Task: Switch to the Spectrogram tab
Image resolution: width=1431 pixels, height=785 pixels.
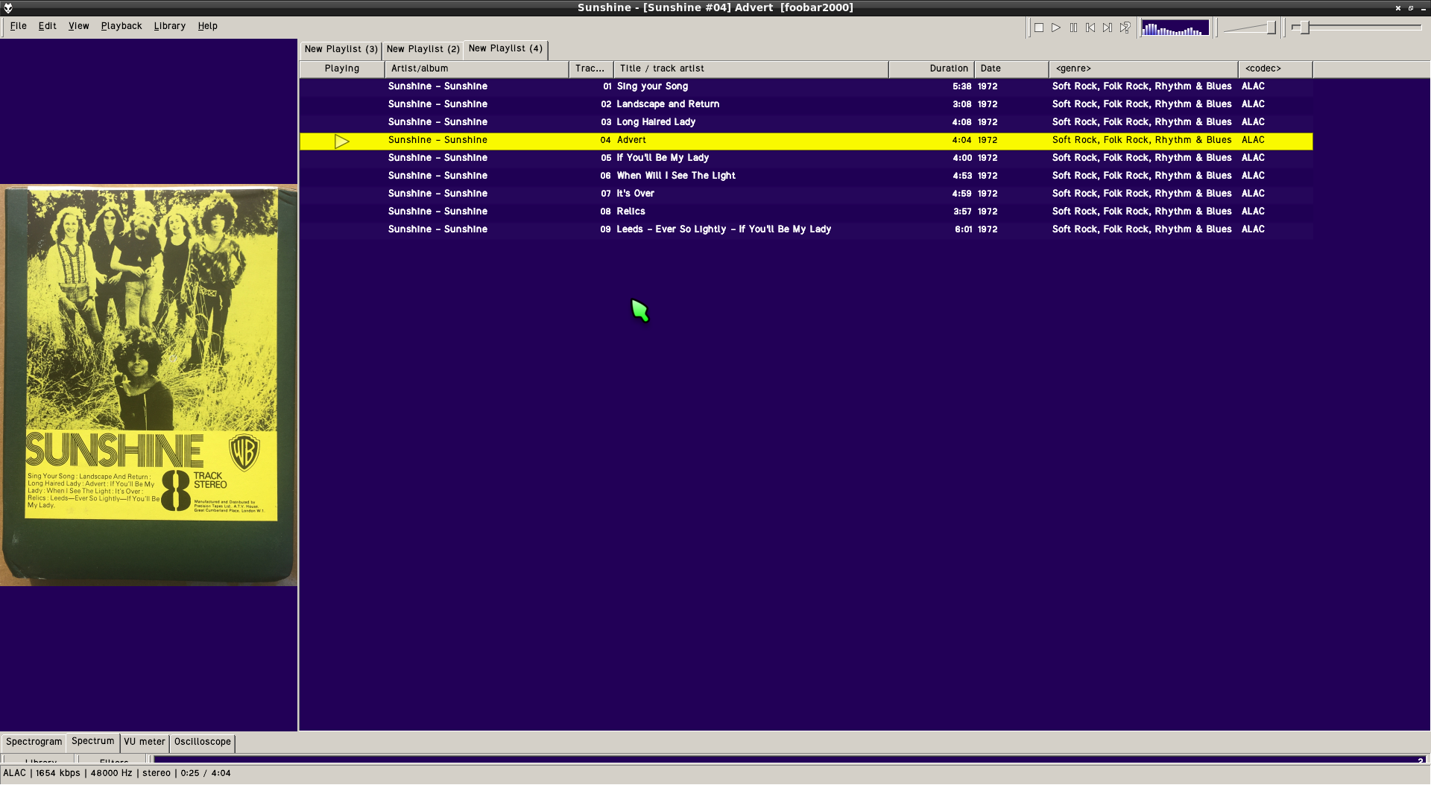Action: coord(34,743)
